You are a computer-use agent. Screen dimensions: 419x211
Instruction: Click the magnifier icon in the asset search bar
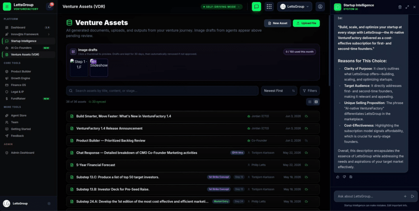(x=71, y=91)
